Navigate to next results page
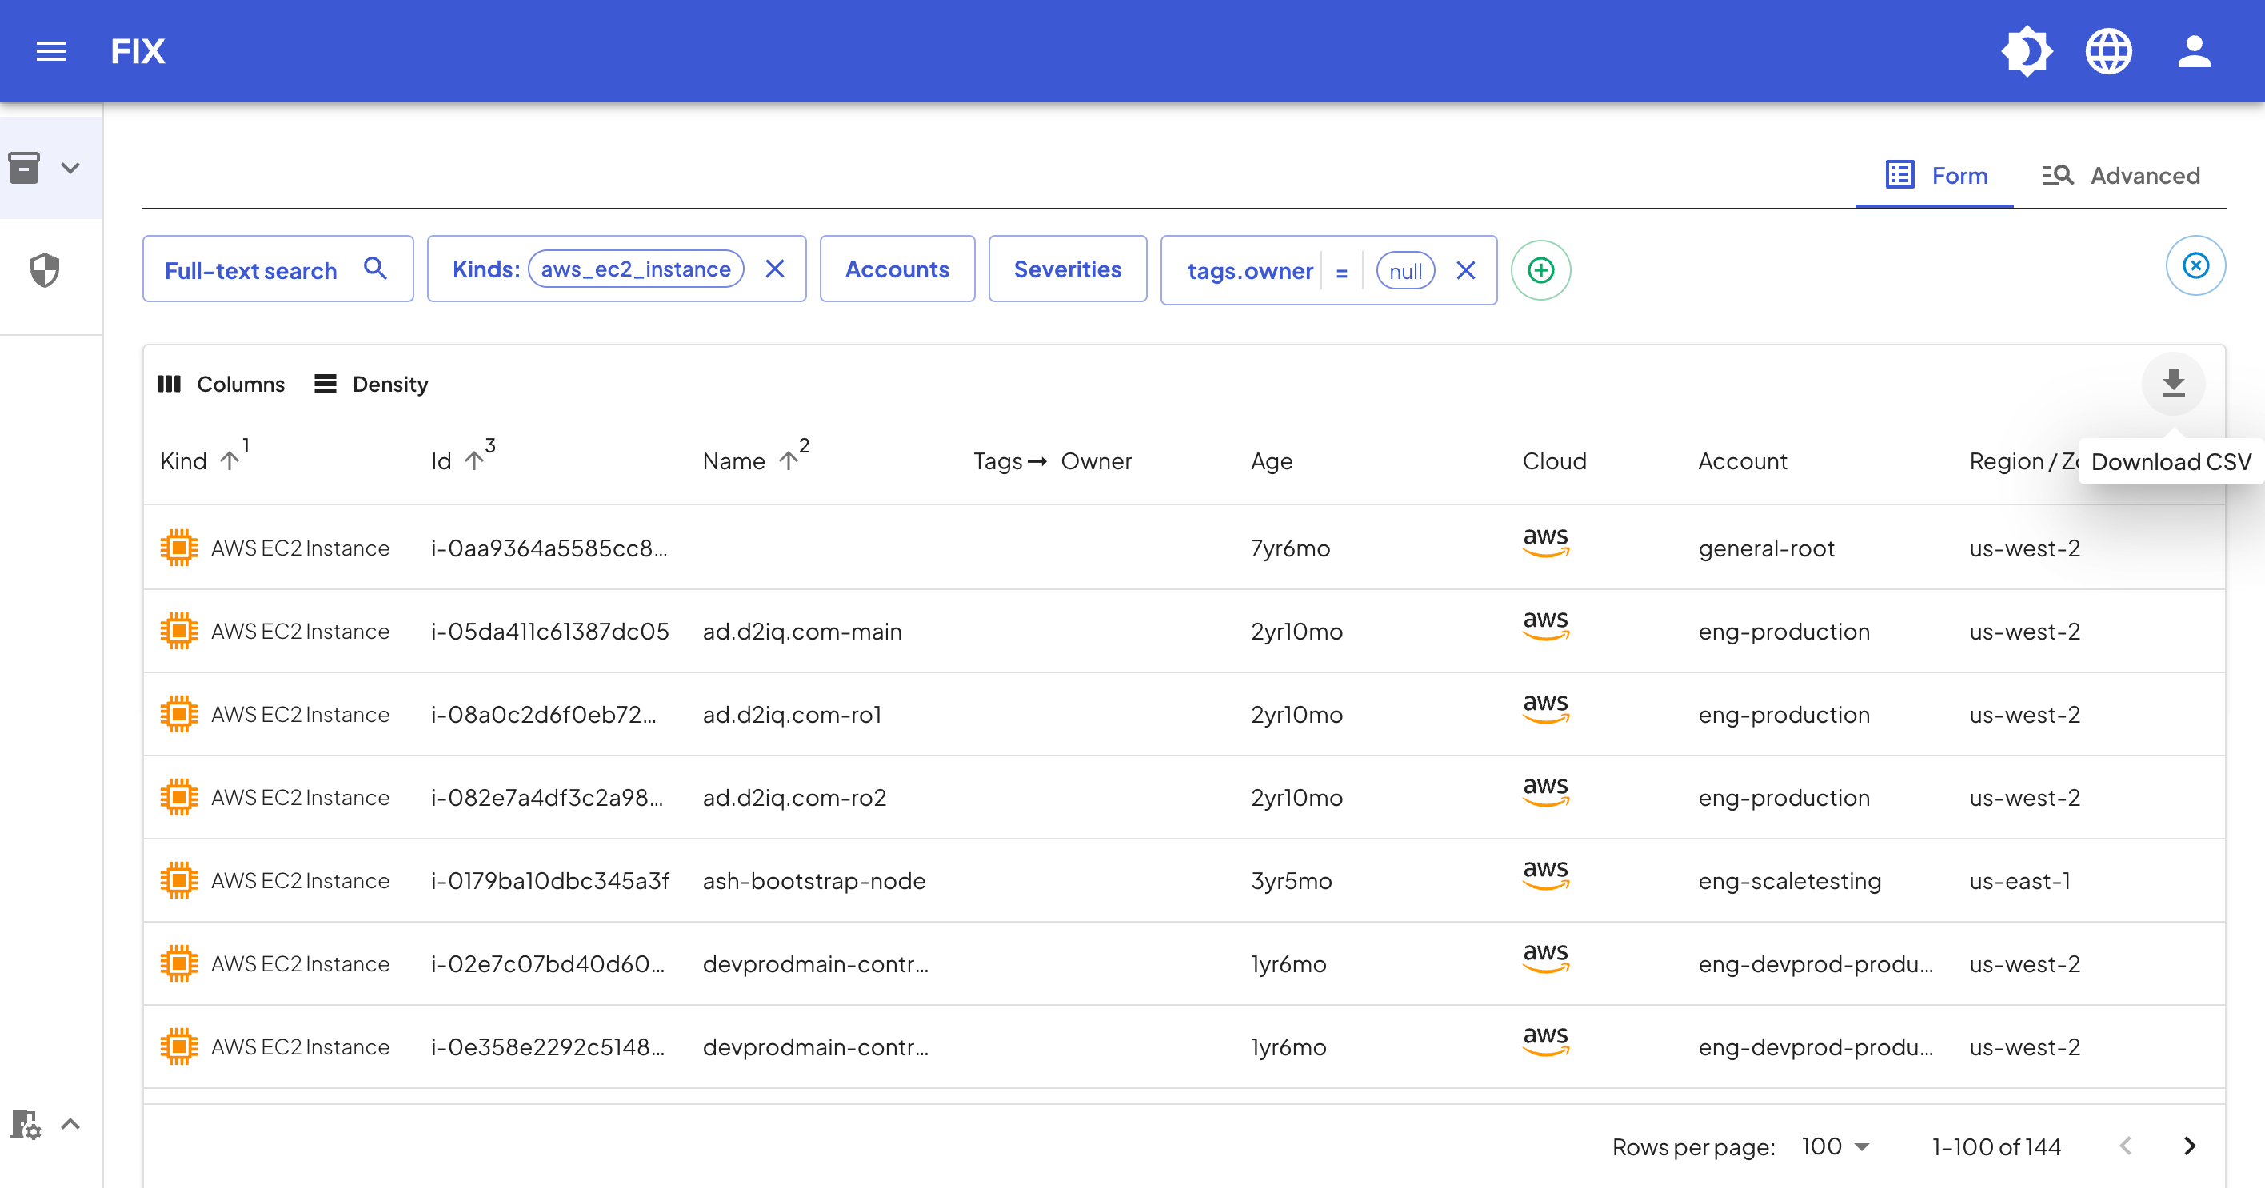2265x1188 pixels. pyautogui.click(x=2188, y=1146)
